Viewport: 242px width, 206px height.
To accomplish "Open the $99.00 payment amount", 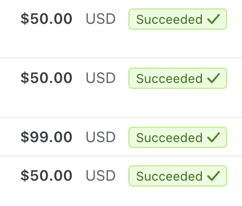I will [46, 137].
